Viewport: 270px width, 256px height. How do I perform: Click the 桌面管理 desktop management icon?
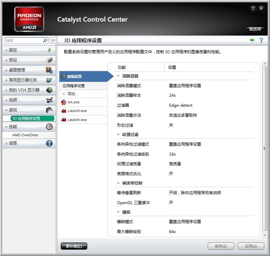(x=49, y=70)
